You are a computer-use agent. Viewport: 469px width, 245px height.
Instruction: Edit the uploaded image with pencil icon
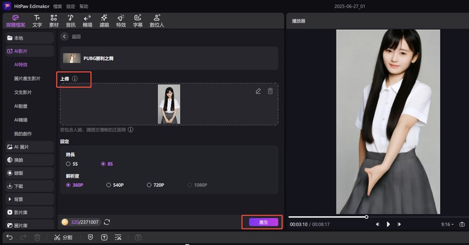[x=258, y=91]
